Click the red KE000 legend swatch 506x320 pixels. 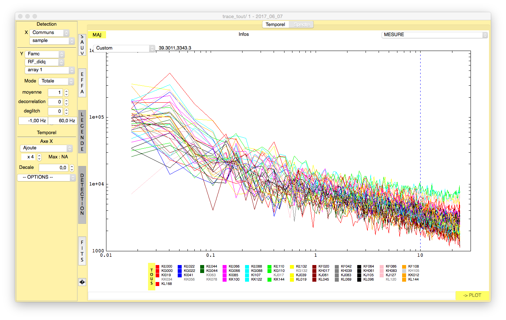[157, 266]
